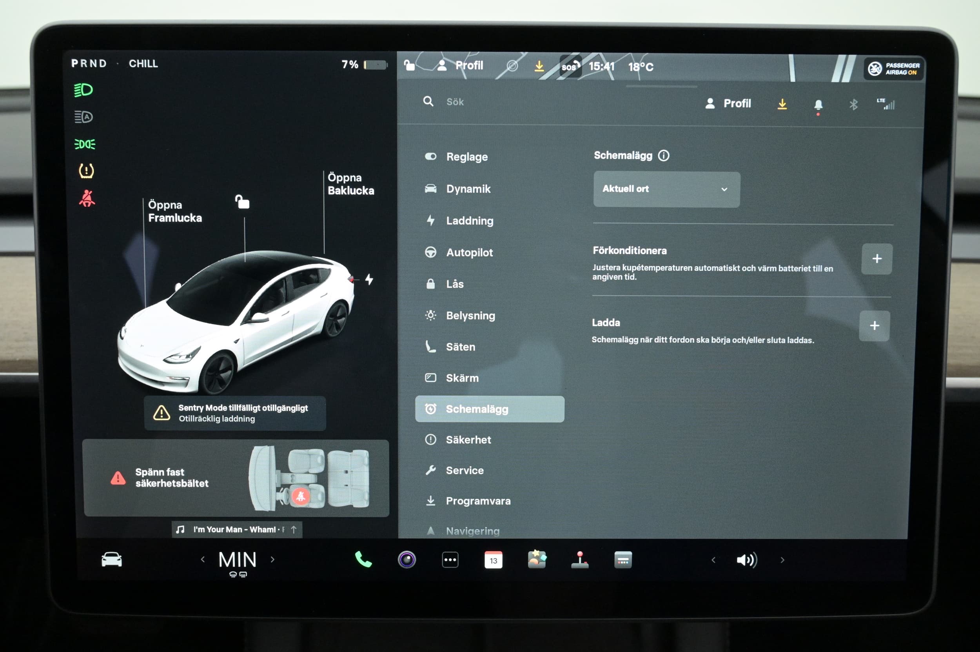Open the dashcam camera app
980x652 pixels.
point(407,559)
